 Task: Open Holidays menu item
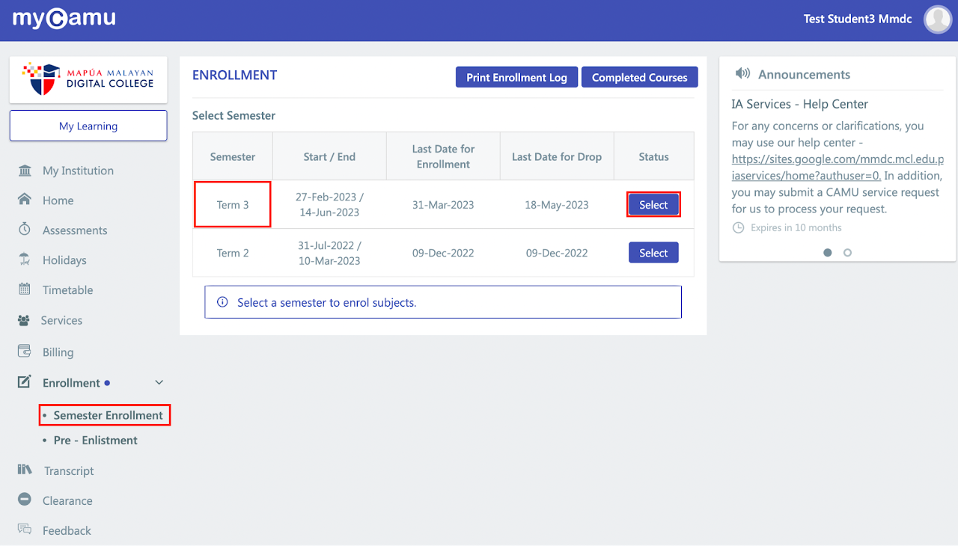[x=64, y=260]
